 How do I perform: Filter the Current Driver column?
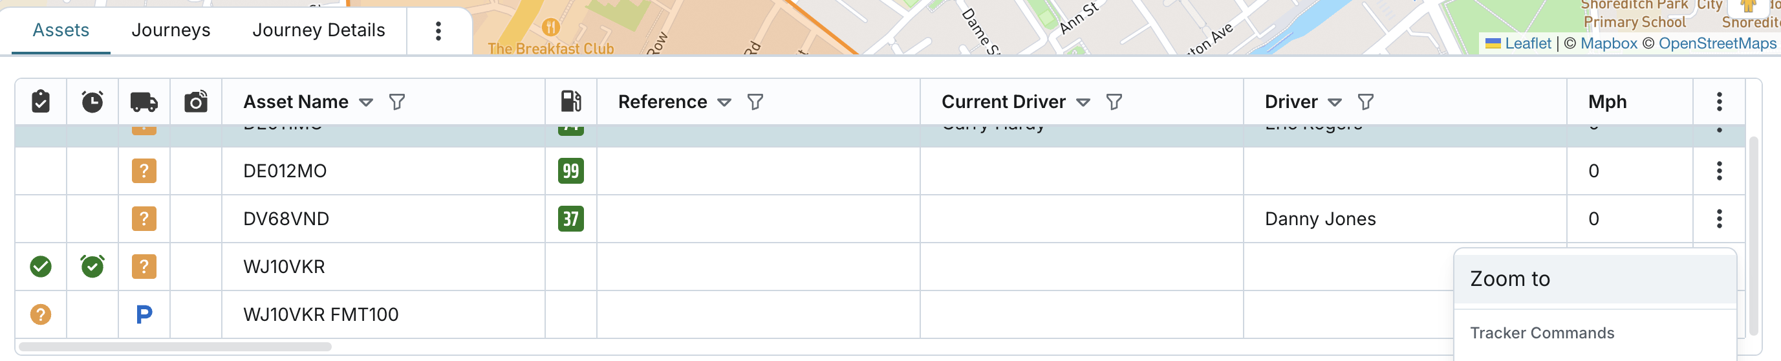pos(1114,102)
